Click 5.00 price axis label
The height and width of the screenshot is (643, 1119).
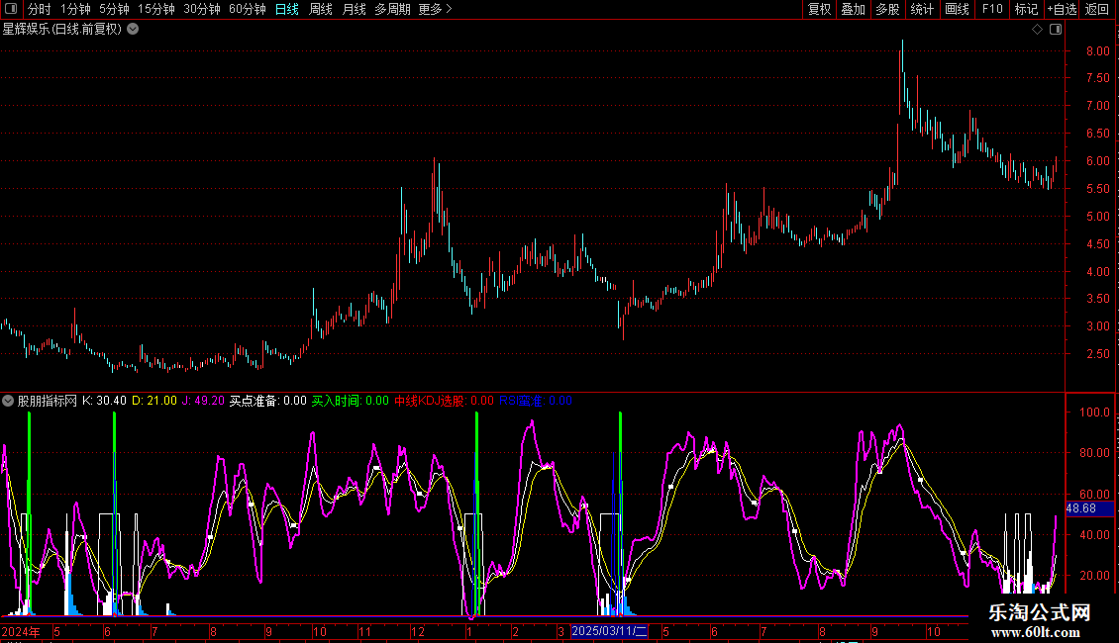pyautogui.click(x=1097, y=216)
